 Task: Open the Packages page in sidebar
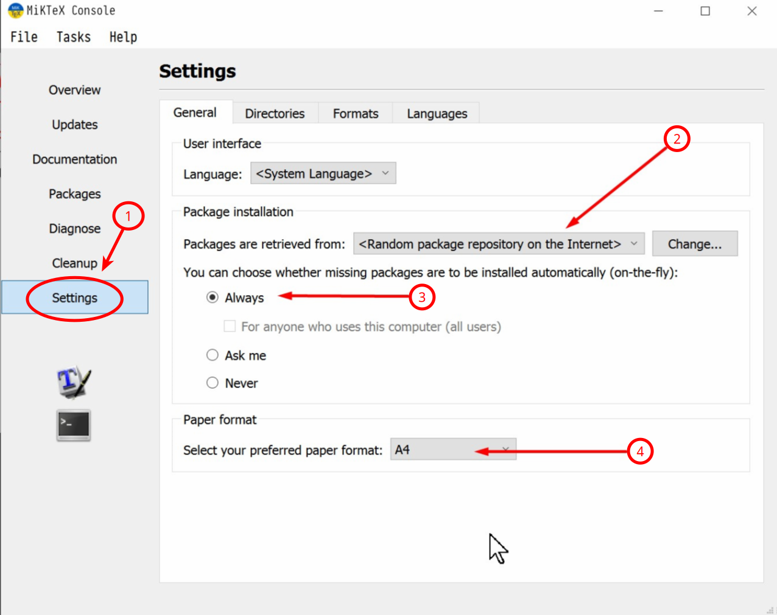74,194
